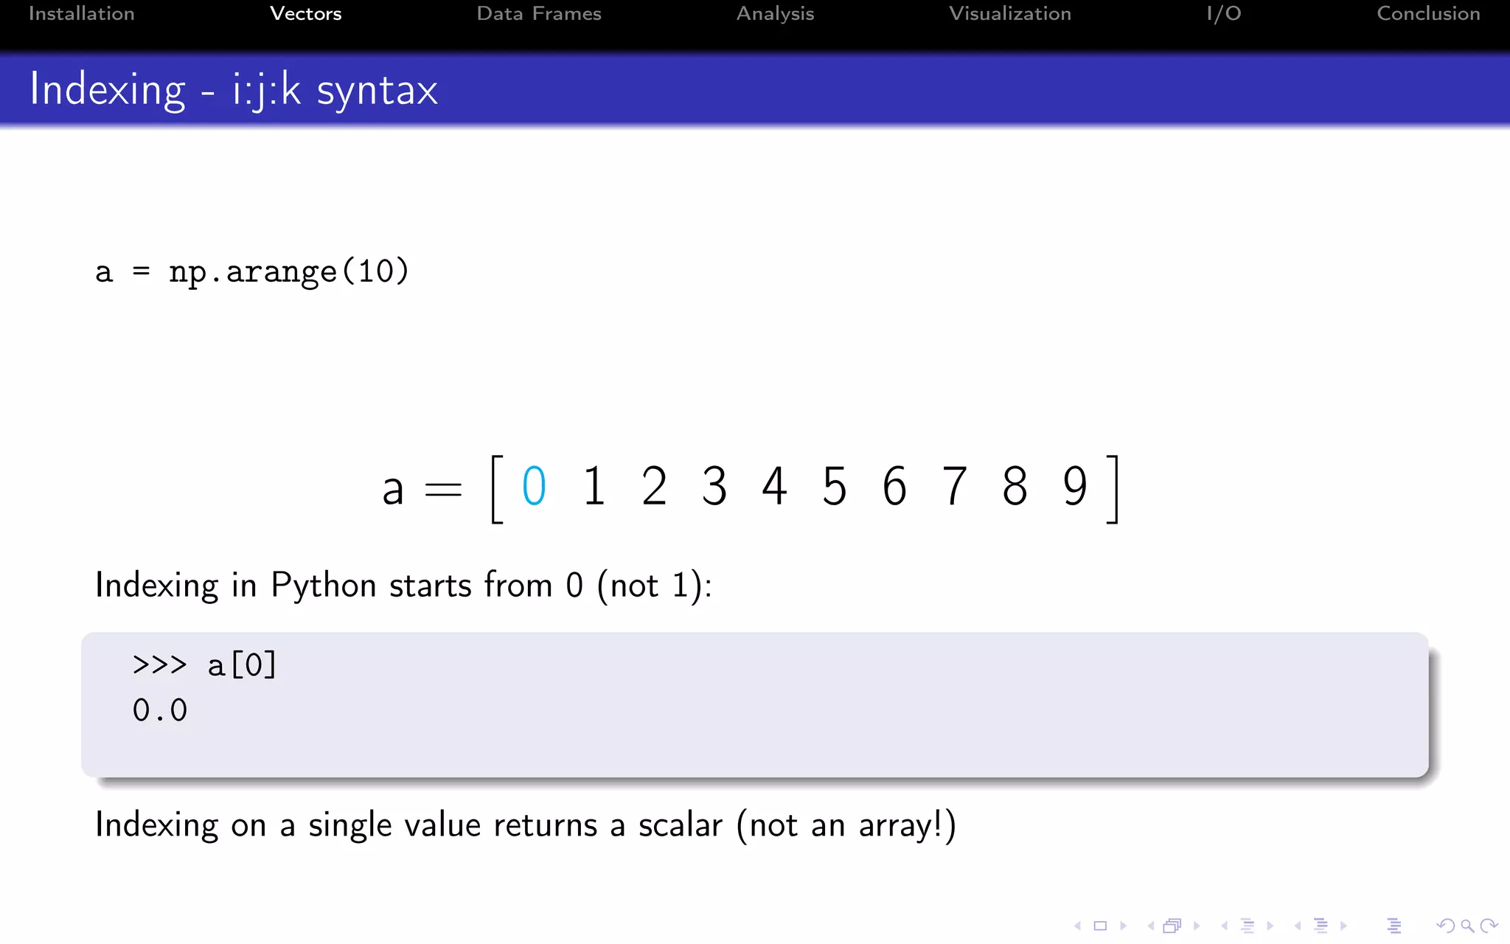Click text 'Indexing in Python starts from 0'
The width and height of the screenshot is (1510, 944).
(x=339, y=586)
